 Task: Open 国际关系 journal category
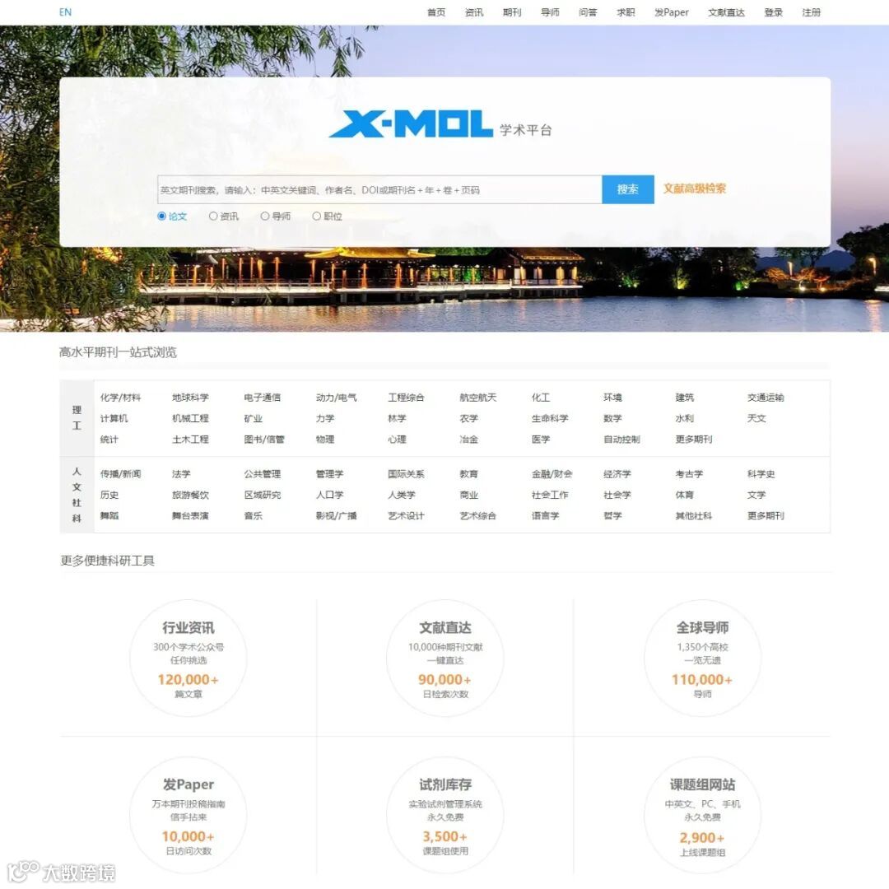pos(406,474)
